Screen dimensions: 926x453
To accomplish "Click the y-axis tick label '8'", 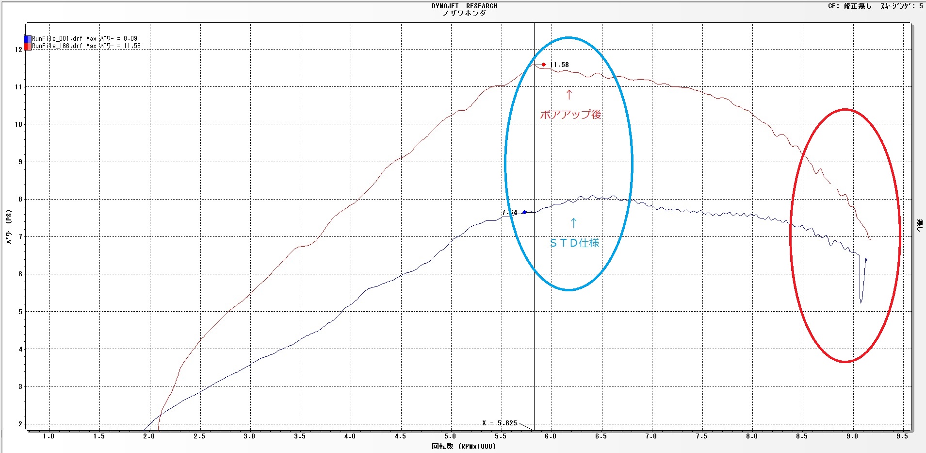I will (20, 199).
